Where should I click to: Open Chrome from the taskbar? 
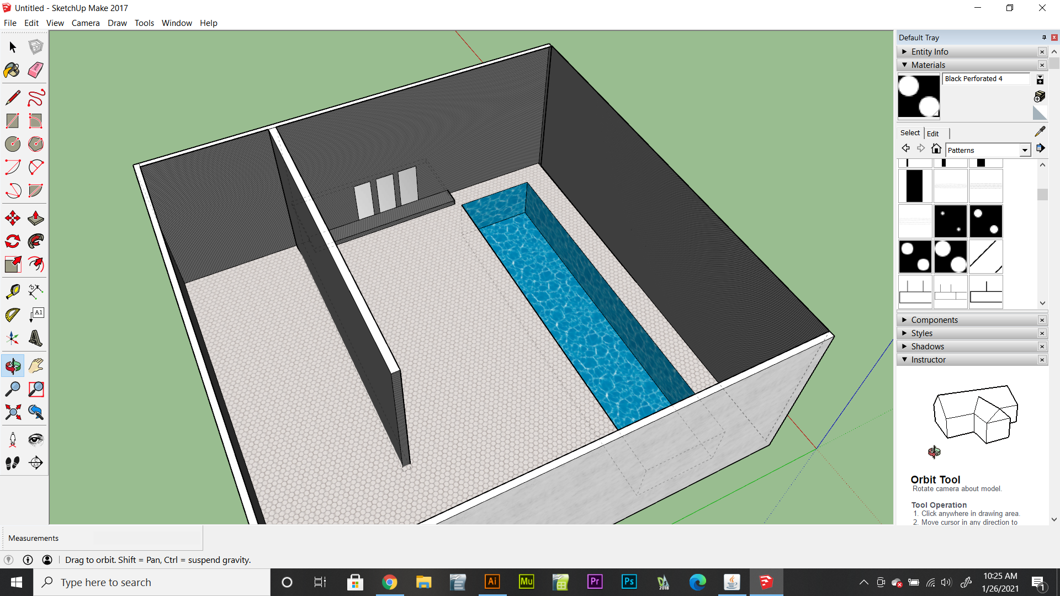[x=390, y=582]
